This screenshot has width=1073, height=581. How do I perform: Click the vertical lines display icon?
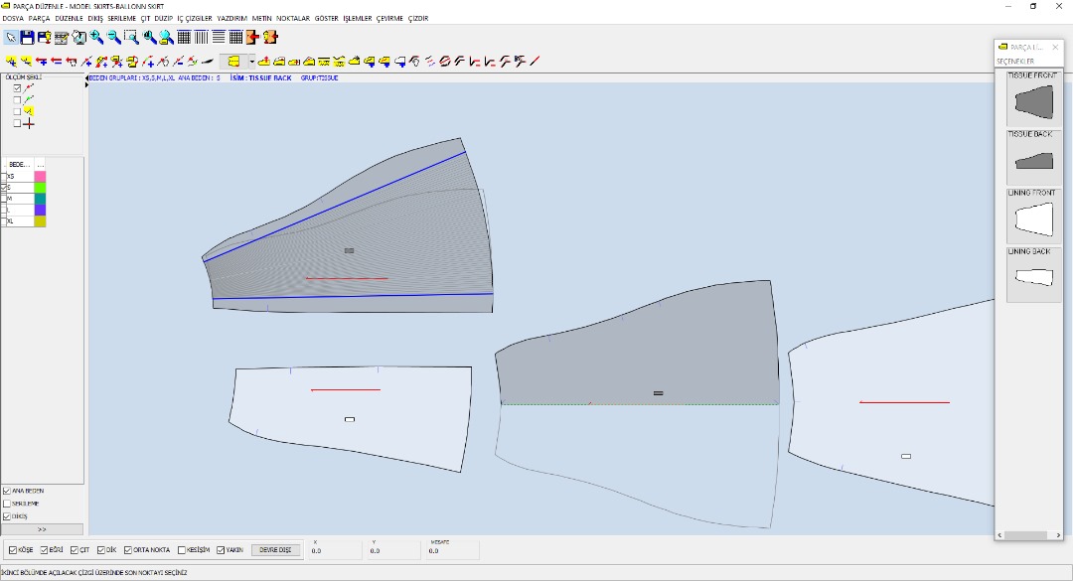pyautogui.click(x=201, y=38)
